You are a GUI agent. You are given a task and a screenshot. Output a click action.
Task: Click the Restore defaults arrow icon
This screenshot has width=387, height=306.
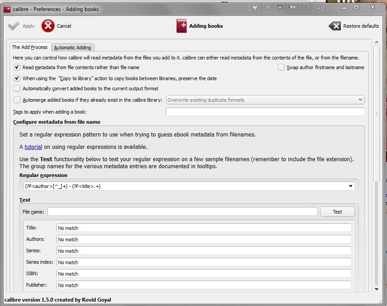click(335, 26)
